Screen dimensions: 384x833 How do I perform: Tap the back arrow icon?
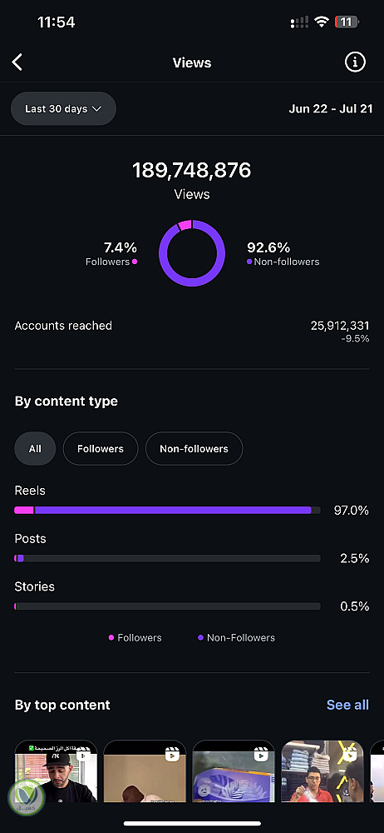pos(17,62)
